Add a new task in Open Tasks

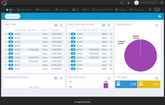pyautogui.click(x=56, y=25)
